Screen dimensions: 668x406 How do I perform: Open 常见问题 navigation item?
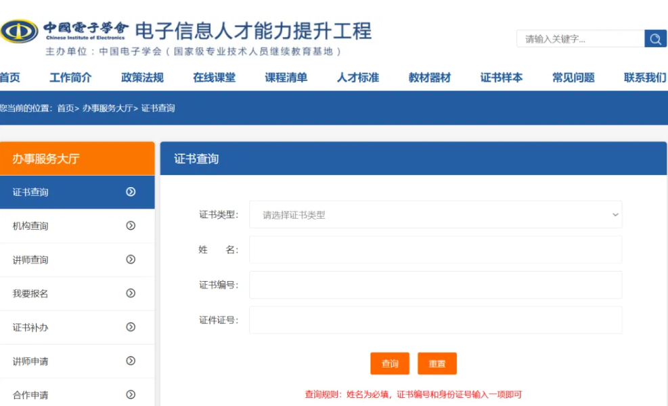pos(573,78)
